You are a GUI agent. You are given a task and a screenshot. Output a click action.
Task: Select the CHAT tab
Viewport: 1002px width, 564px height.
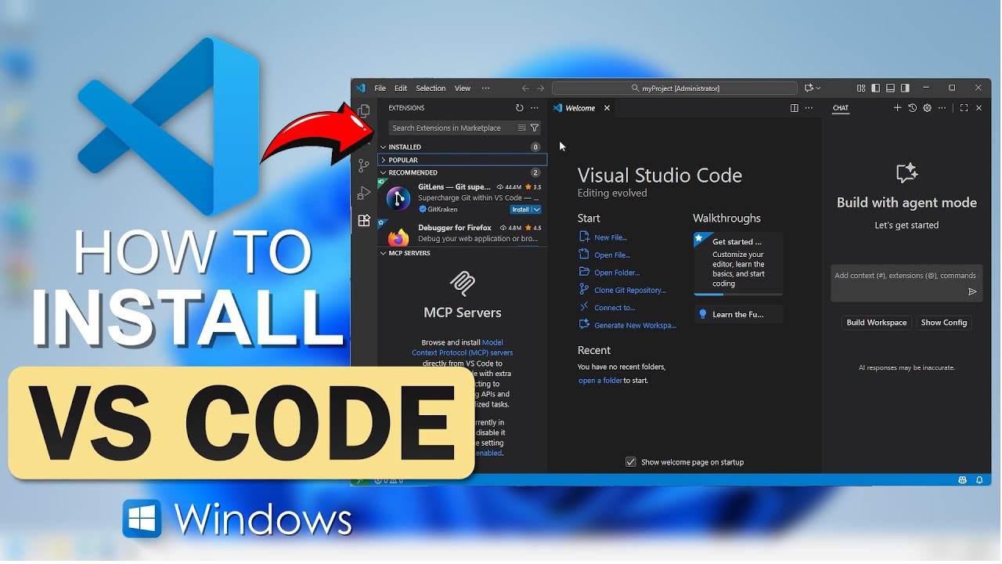(x=841, y=108)
